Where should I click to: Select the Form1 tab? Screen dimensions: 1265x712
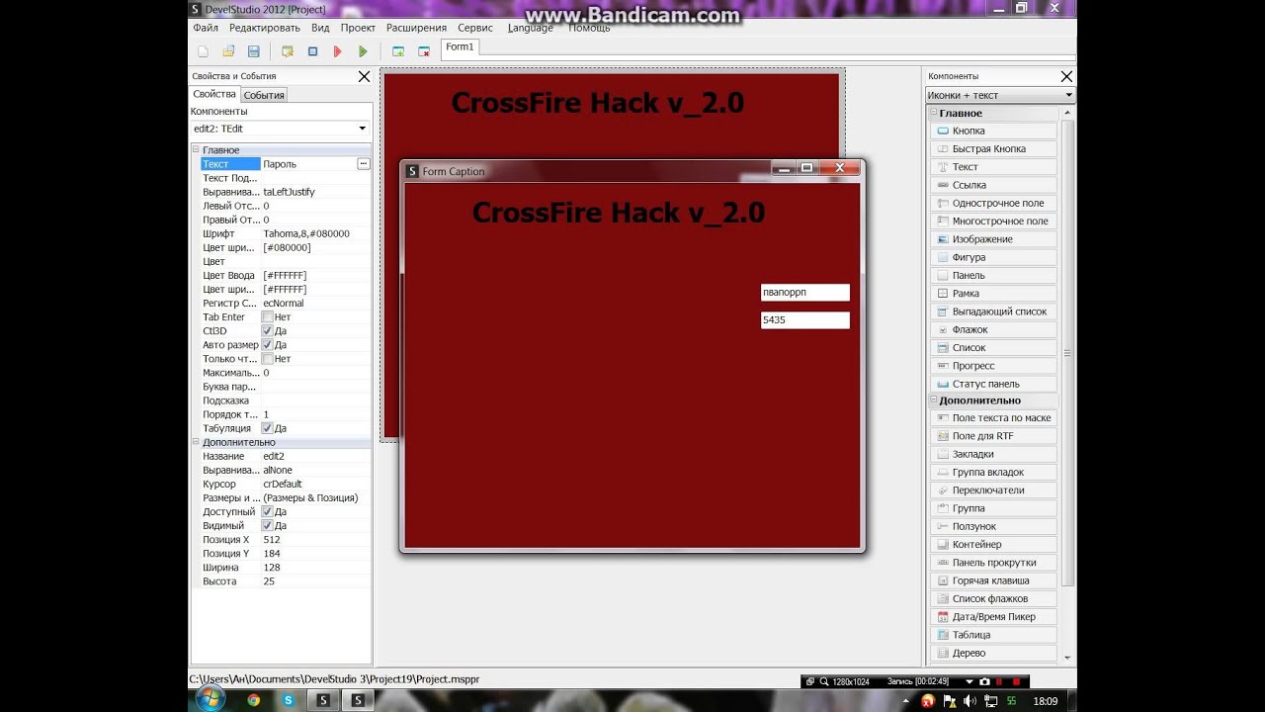click(460, 46)
